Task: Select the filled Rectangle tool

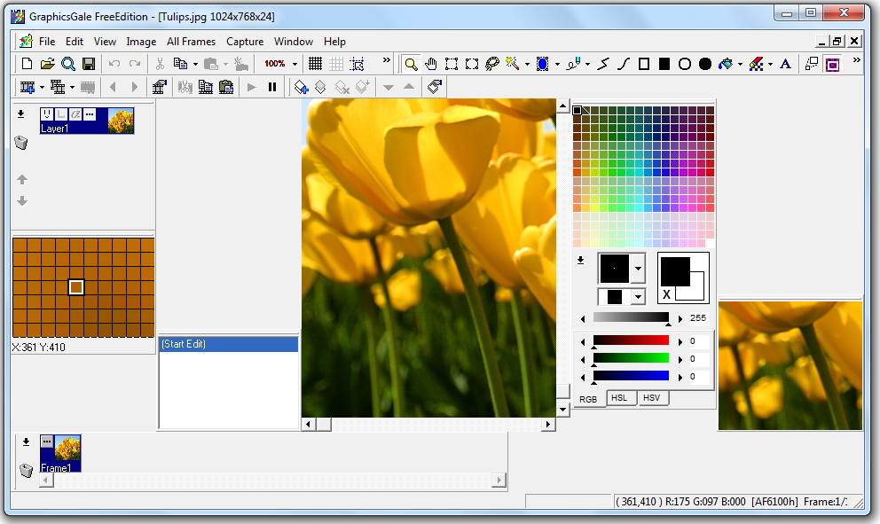Action: (664, 64)
